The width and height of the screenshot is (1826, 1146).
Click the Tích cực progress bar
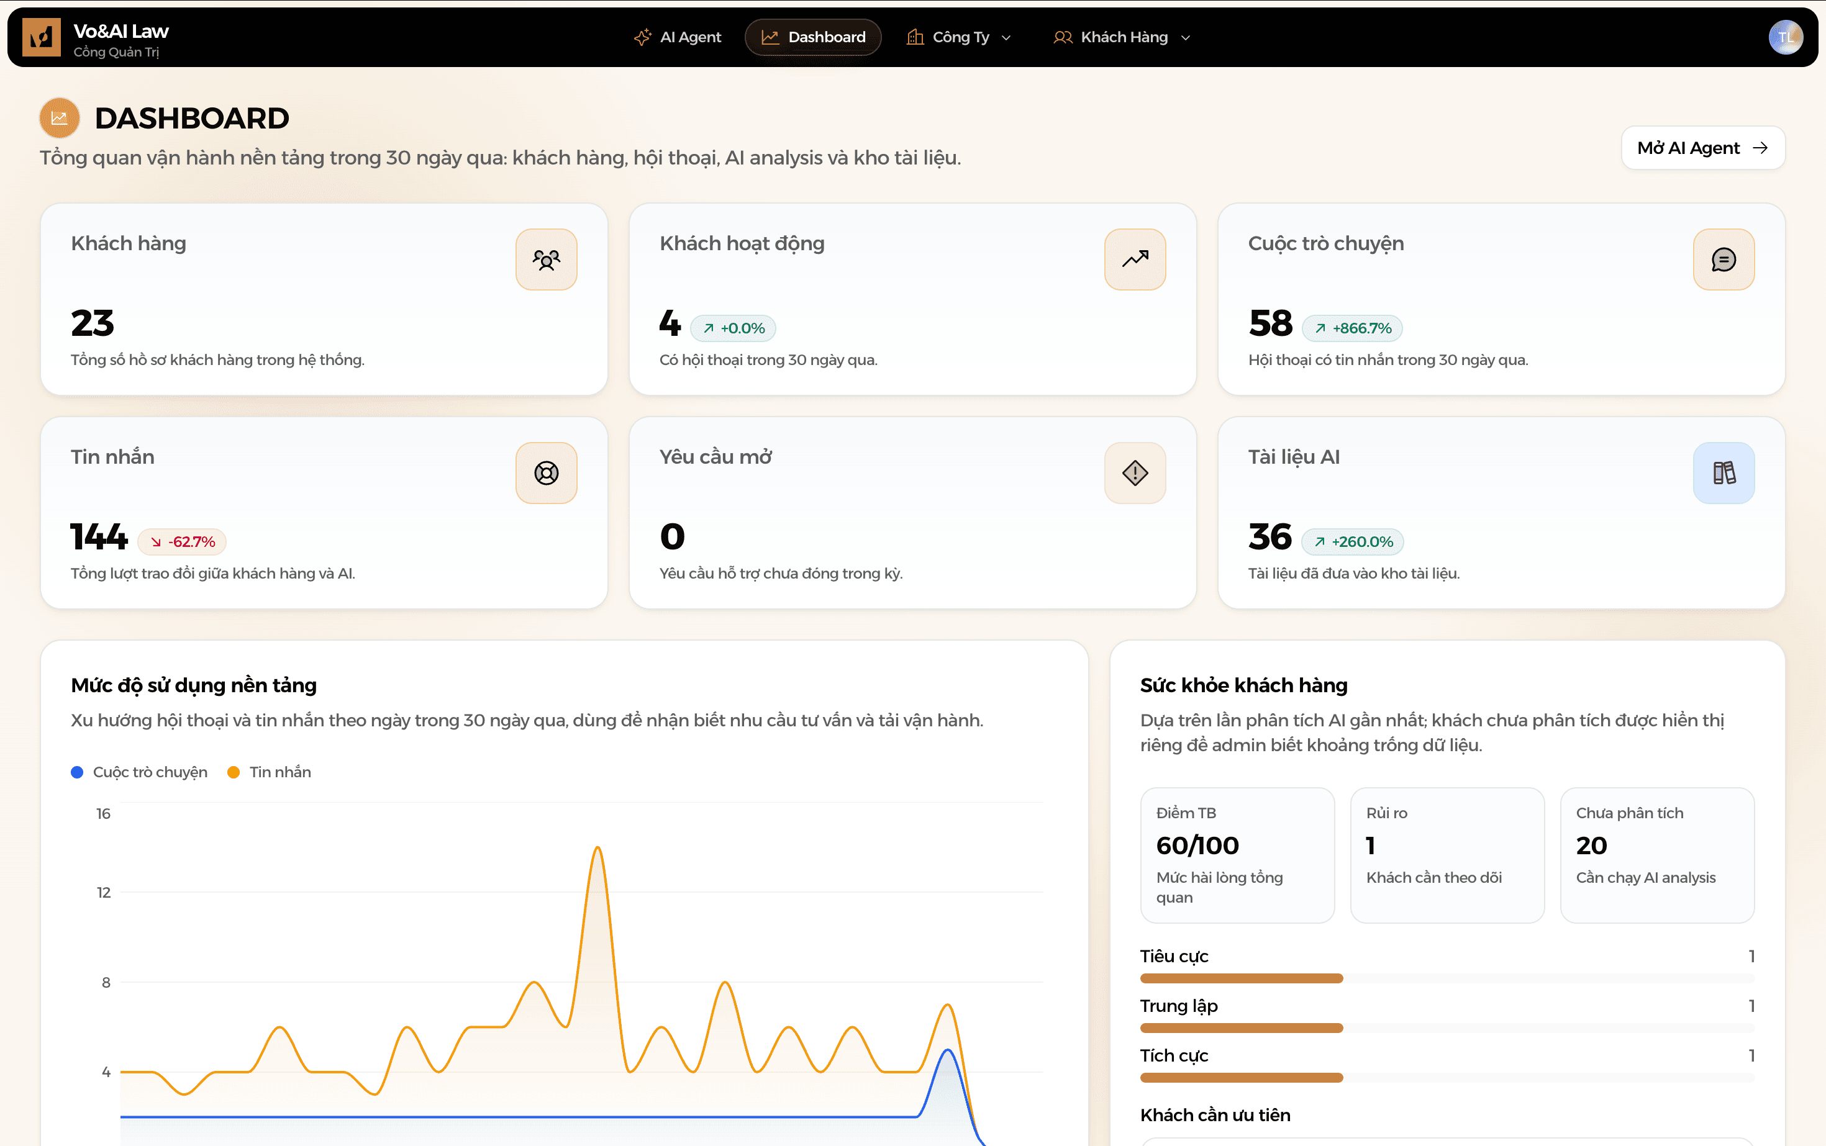1447,1078
